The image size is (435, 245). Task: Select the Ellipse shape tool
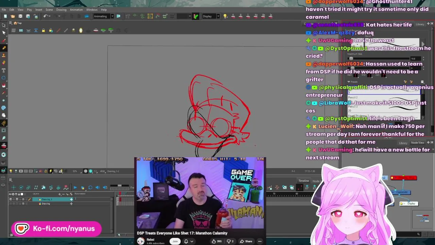tap(4, 78)
